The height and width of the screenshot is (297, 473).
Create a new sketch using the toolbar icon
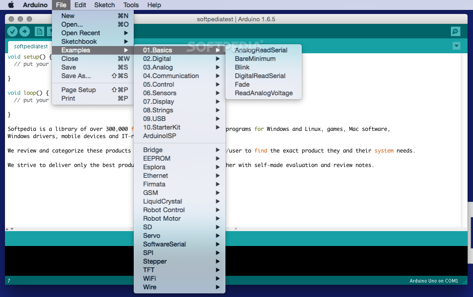[39, 31]
